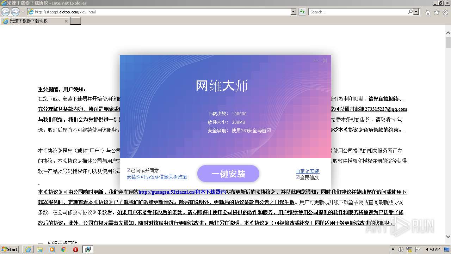The height and width of the screenshot is (254, 451).
Task: Minimize the 网维大师 installer dialog
Action: (x=315, y=61)
